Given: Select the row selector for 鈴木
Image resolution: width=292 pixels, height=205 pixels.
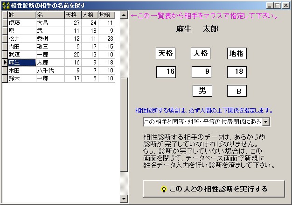Looking at the screenshot, I should (5, 78).
